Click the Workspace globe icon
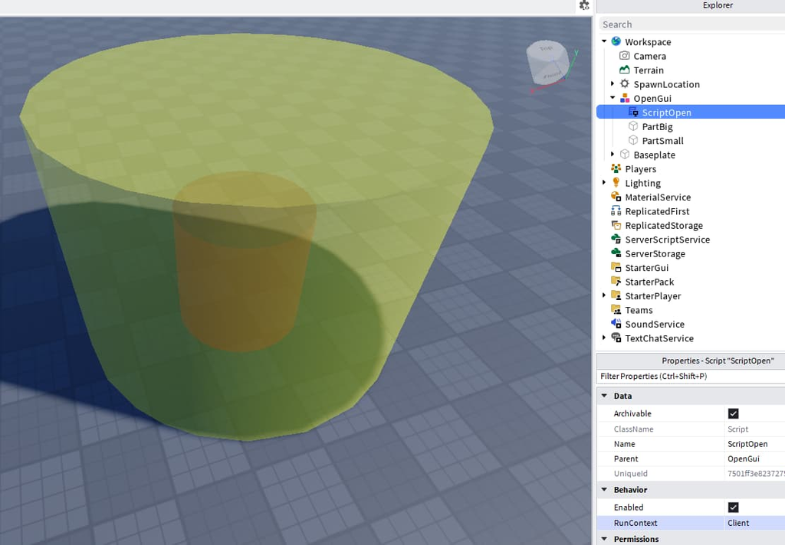The image size is (785, 545). point(616,41)
